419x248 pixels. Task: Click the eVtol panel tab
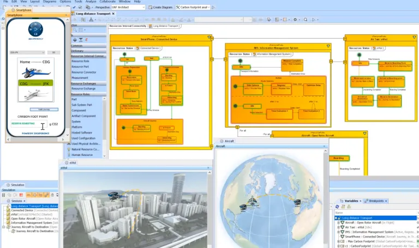pyautogui.click(x=71, y=162)
